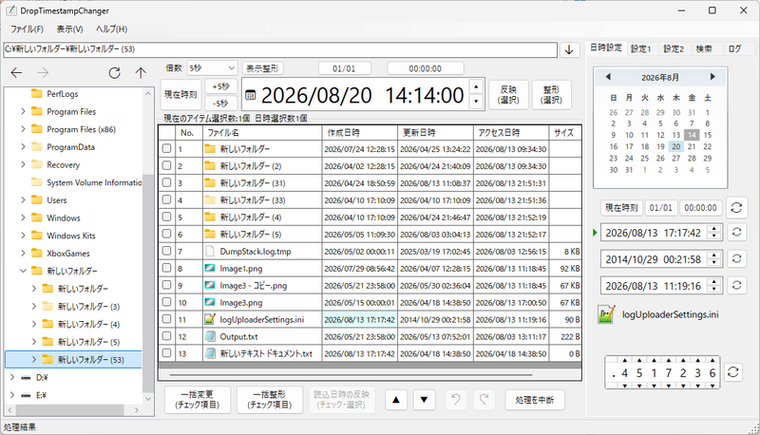Check the box for Image3 - コピー.png row
This screenshot has width=760, height=435.
167,285
